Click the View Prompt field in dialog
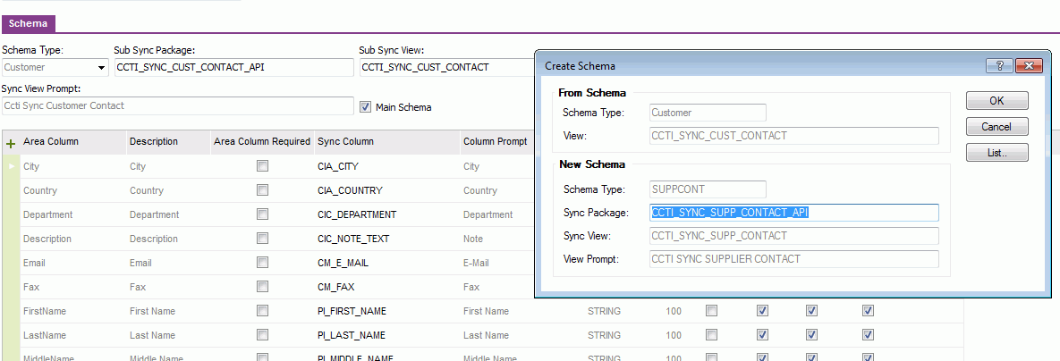The width and height of the screenshot is (1060, 361). [x=794, y=259]
